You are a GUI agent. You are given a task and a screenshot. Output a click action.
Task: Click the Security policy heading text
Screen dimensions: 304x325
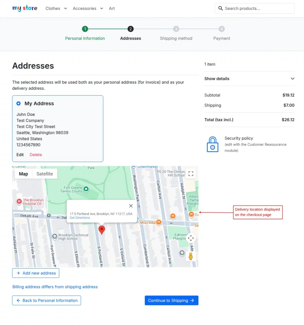click(x=239, y=138)
